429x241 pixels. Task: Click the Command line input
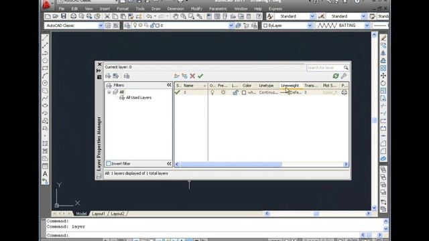(x=202, y=235)
